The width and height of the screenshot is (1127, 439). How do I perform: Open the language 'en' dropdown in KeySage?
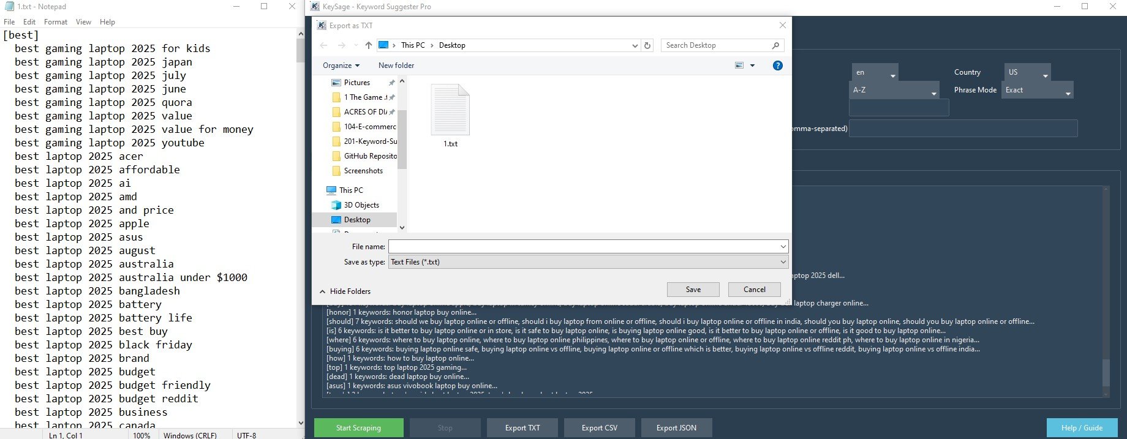[x=875, y=72]
